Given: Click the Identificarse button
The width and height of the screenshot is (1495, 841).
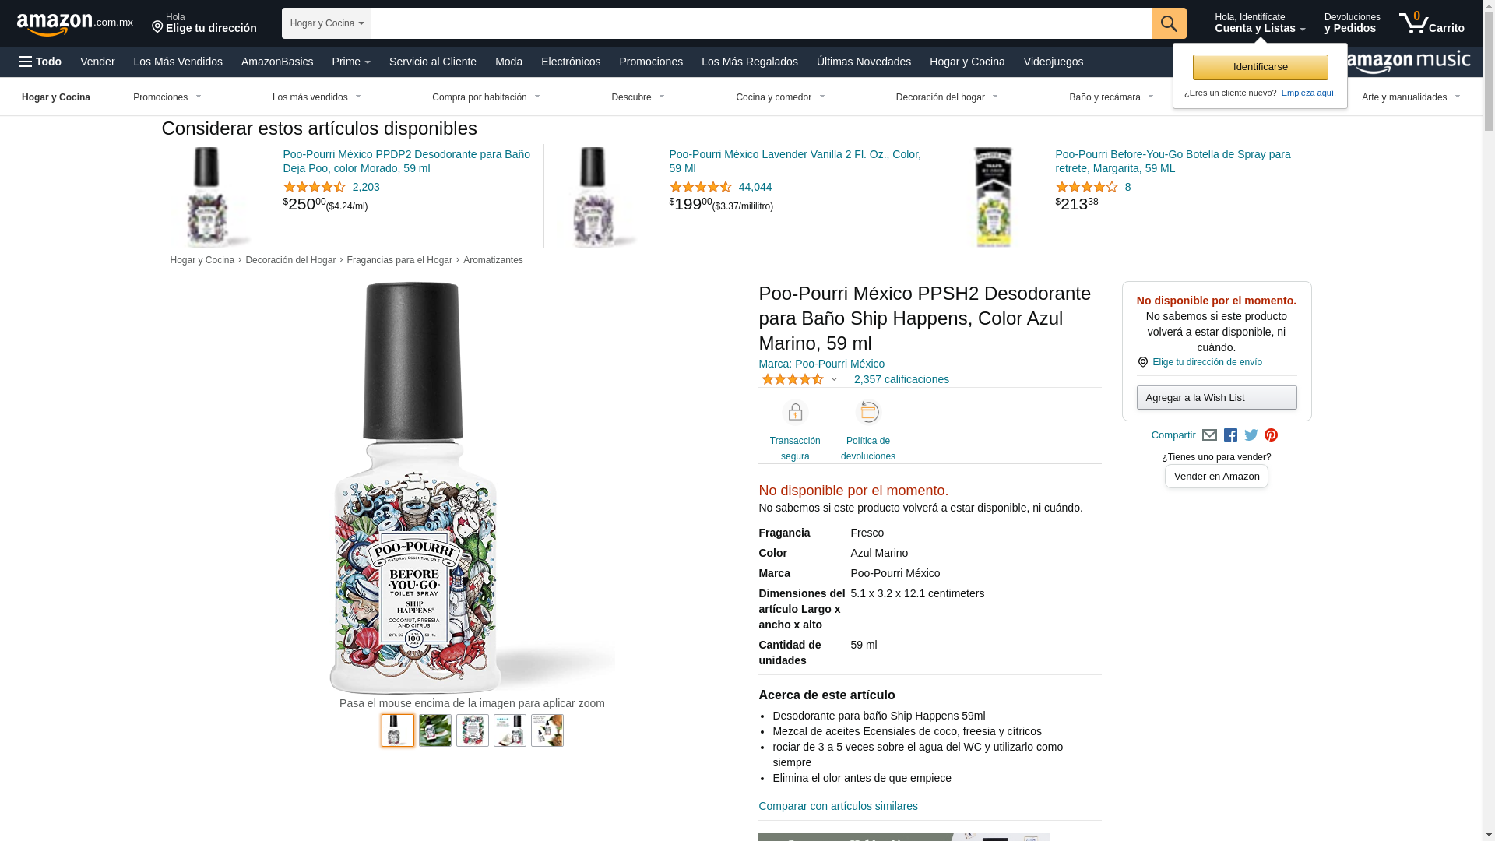Looking at the screenshot, I should (x=1260, y=67).
